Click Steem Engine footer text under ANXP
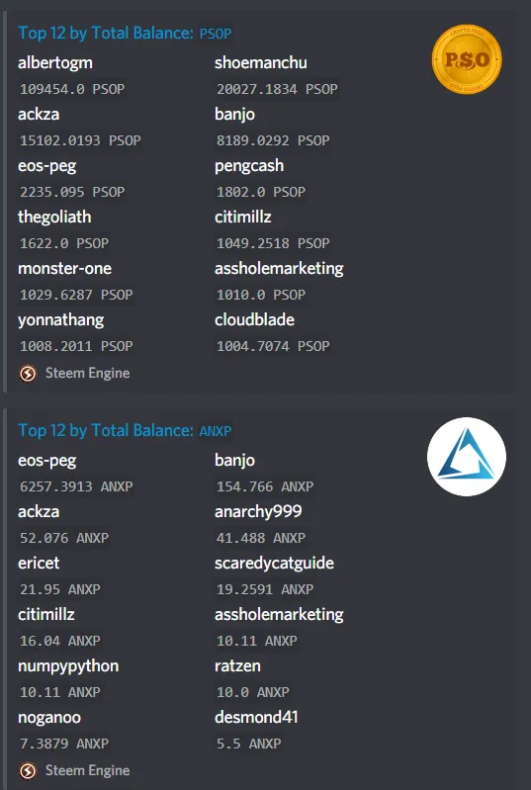Viewport: 531px width, 790px height. click(88, 771)
